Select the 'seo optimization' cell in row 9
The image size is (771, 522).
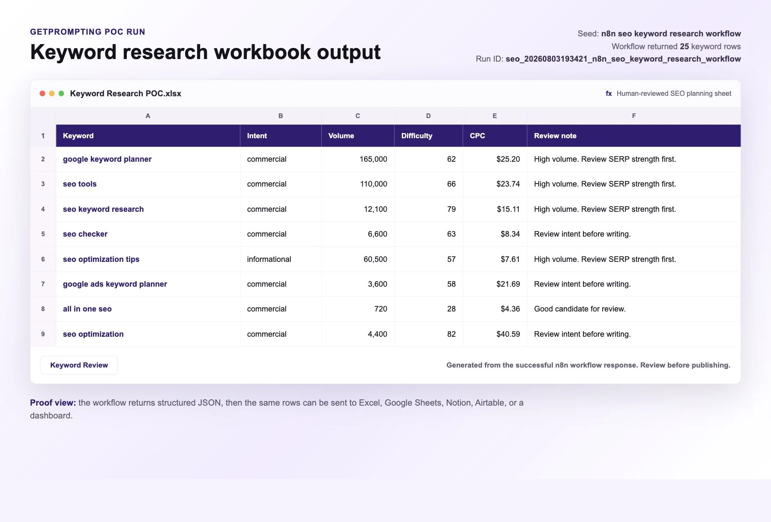point(148,334)
